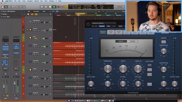Click the Drums track stack icon

(30, 29)
